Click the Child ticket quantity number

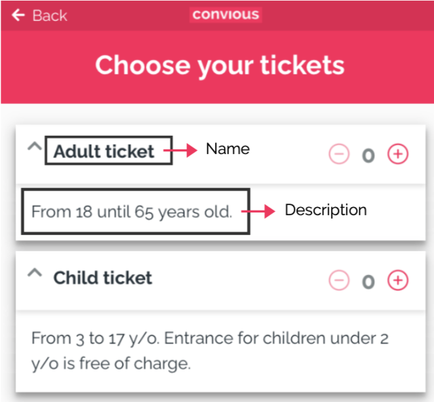[368, 281]
